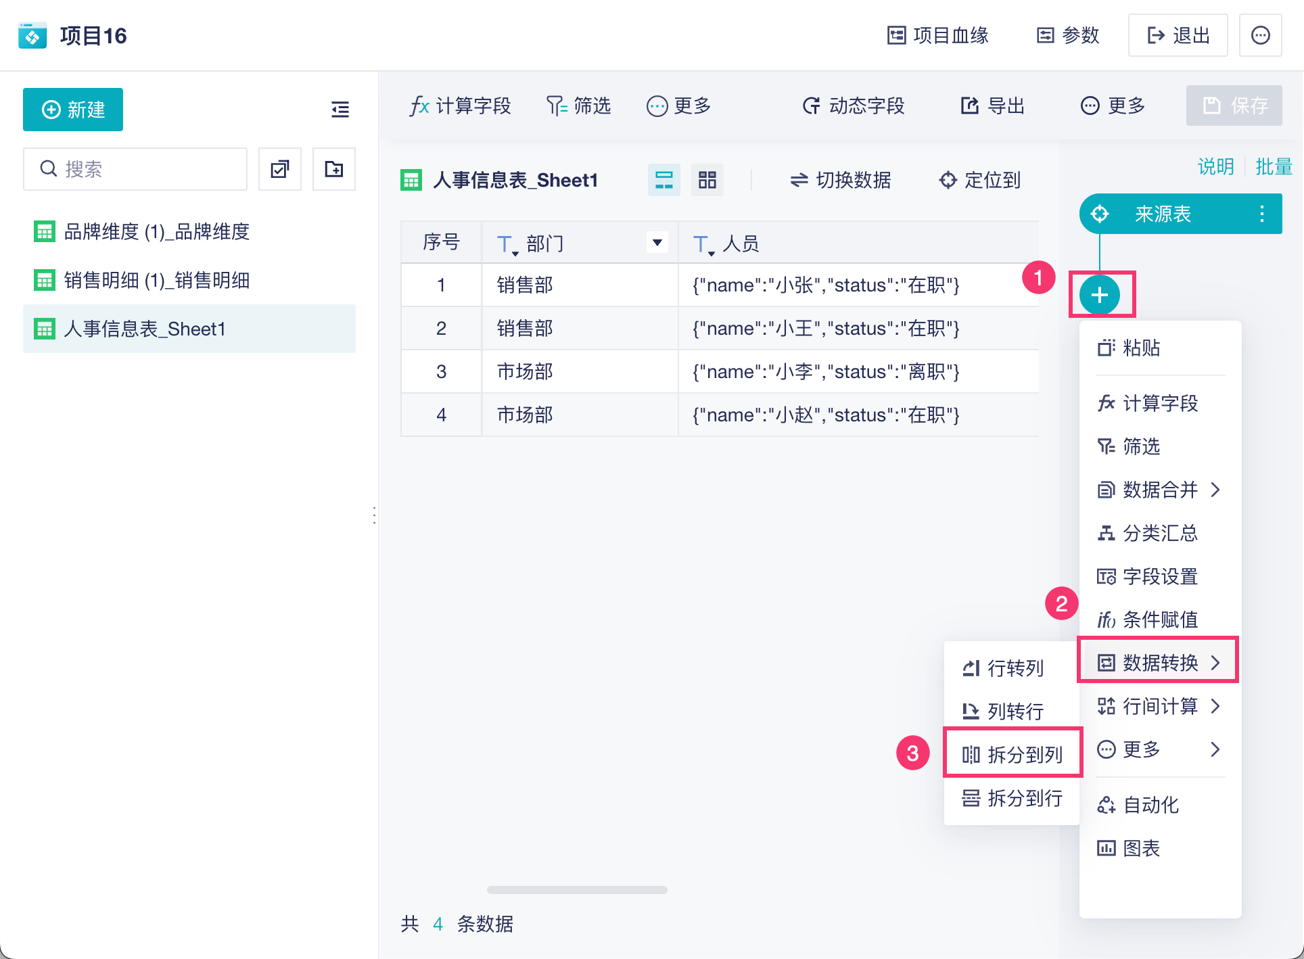Collapse the left sidebar list icon

click(340, 110)
